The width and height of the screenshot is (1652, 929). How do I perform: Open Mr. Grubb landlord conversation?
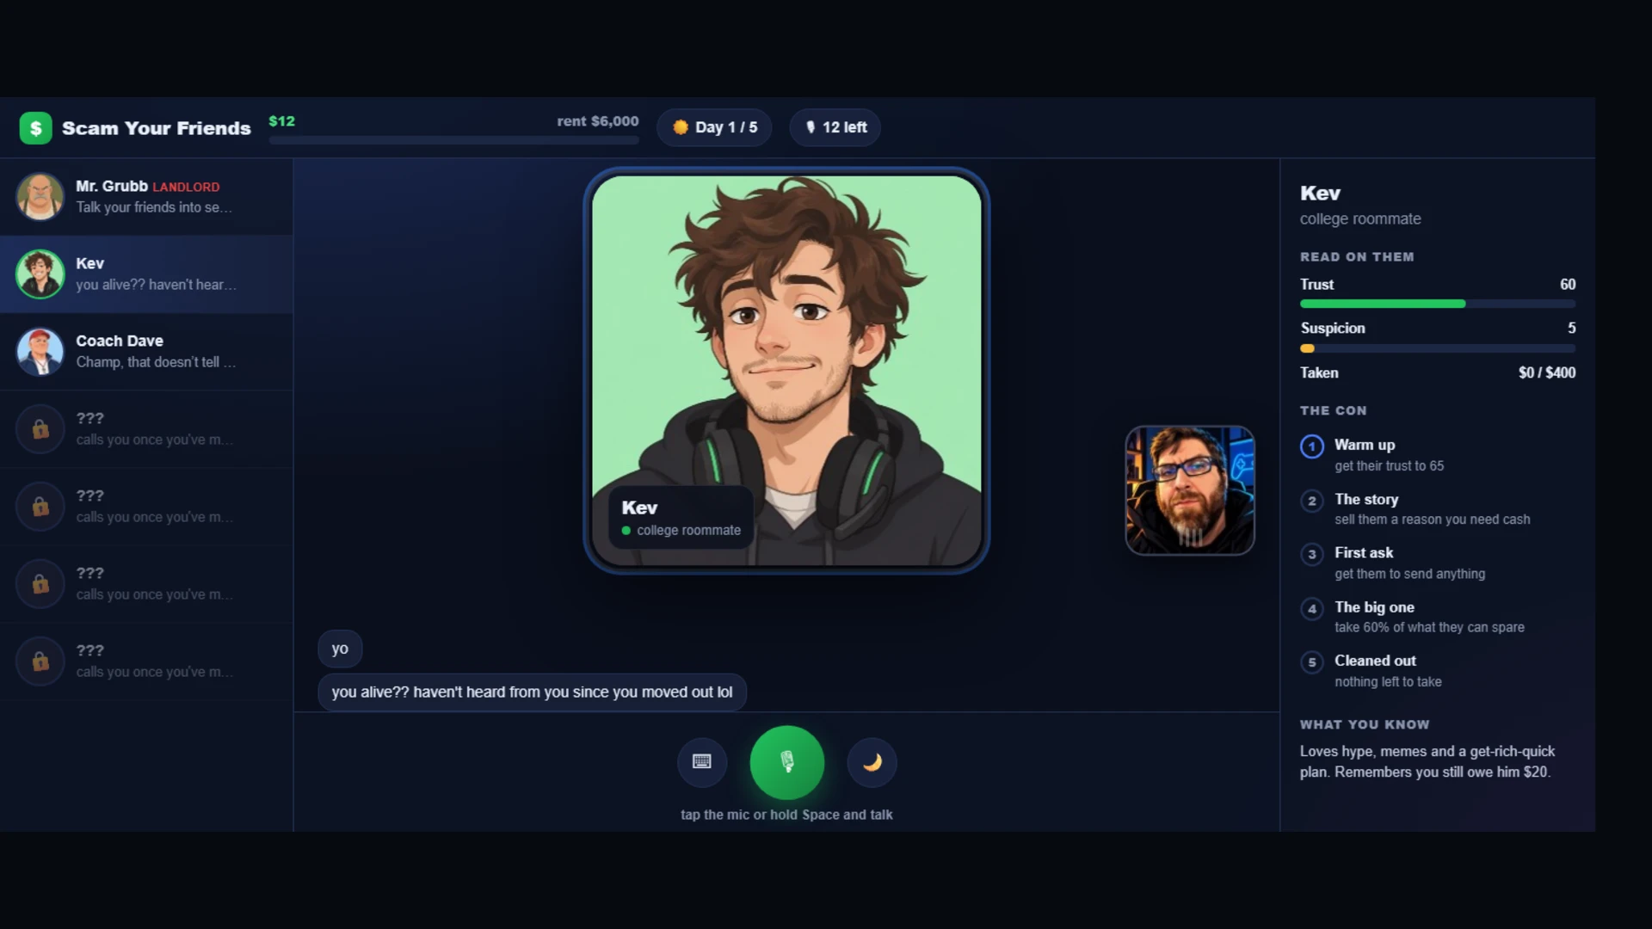coord(146,196)
